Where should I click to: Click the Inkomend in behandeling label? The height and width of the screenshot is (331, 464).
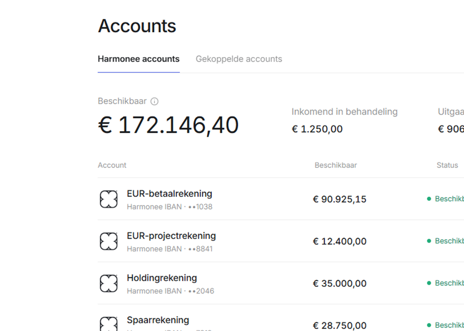click(x=344, y=112)
